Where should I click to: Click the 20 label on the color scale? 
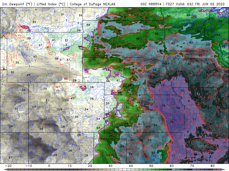[x=90, y=166]
